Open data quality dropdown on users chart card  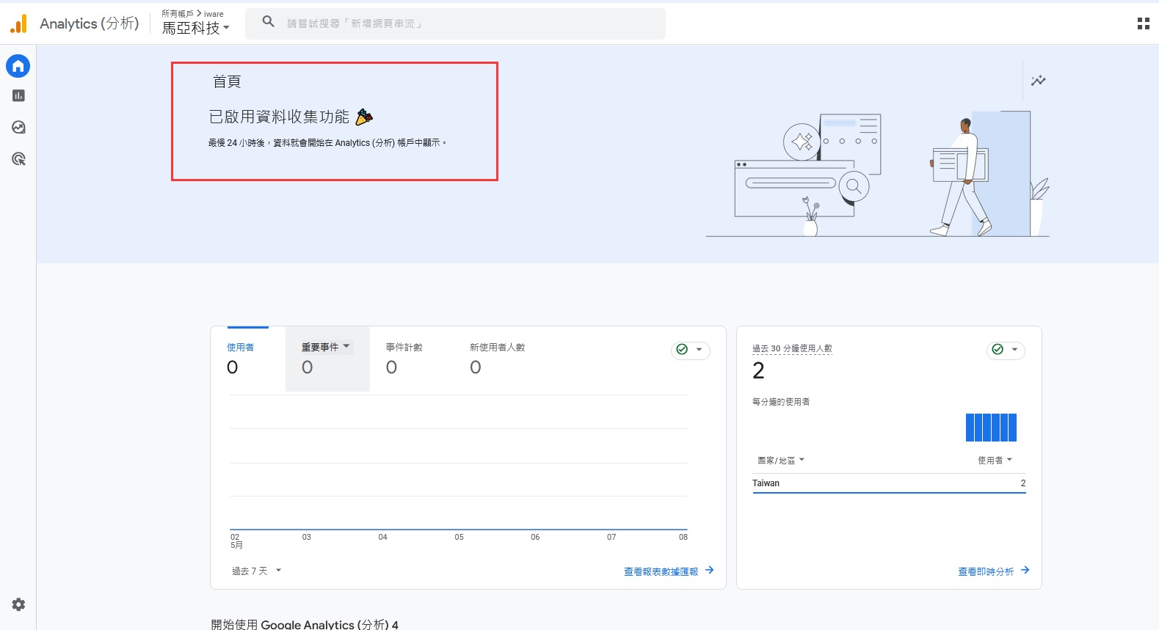tap(690, 350)
